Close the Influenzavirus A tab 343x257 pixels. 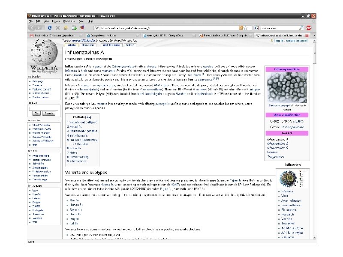(307, 36)
